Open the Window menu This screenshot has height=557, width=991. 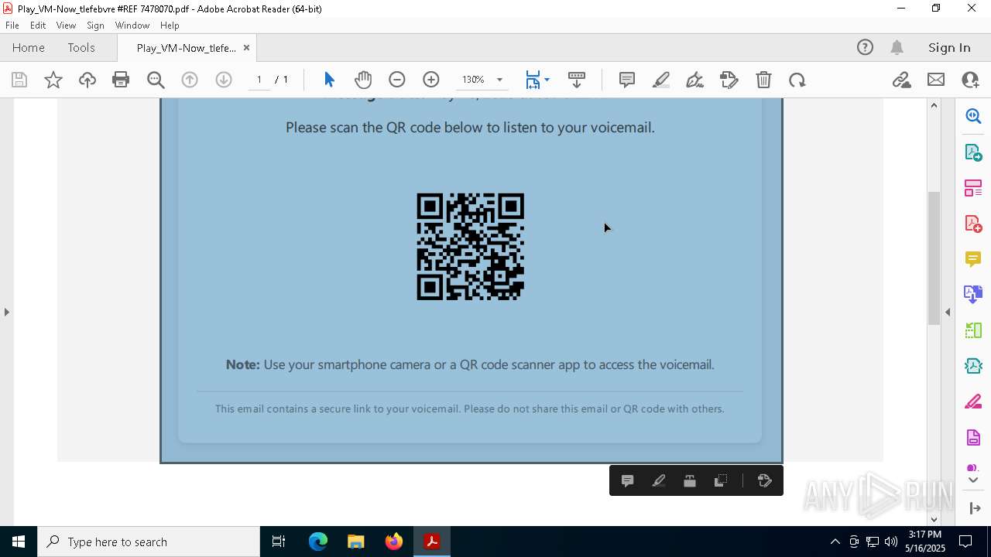[132, 26]
